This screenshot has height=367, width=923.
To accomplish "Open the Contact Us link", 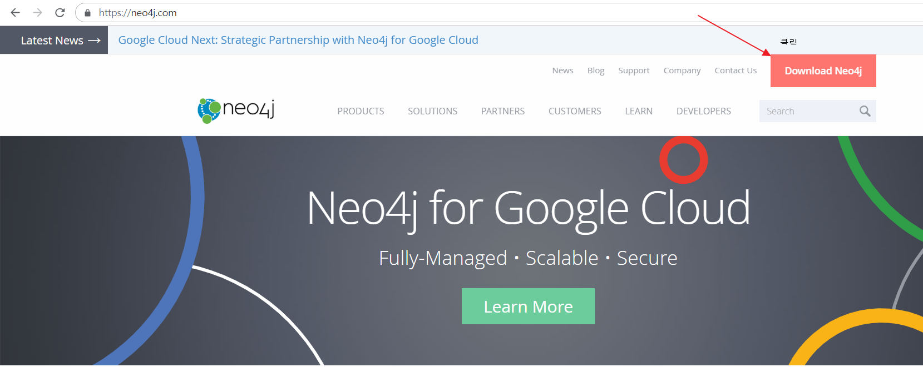I will point(736,71).
